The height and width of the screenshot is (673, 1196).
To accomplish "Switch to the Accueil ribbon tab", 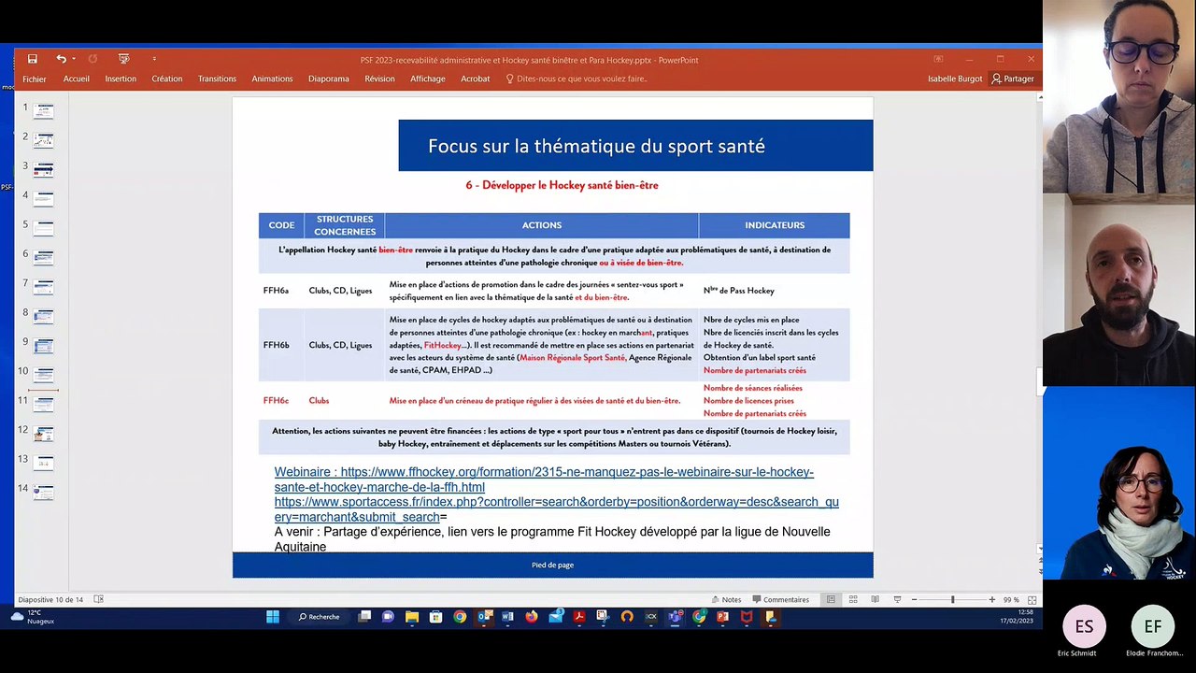I will pyautogui.click(x=77, y=79).
